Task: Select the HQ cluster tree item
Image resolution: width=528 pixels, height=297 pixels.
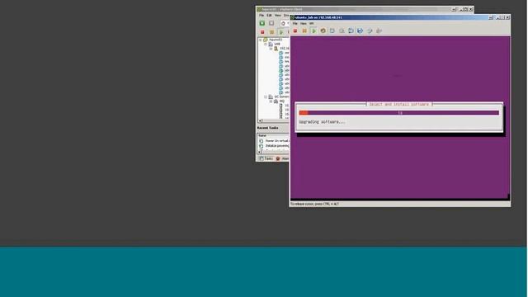Action: pyautogui.click(x=282, y=101)
